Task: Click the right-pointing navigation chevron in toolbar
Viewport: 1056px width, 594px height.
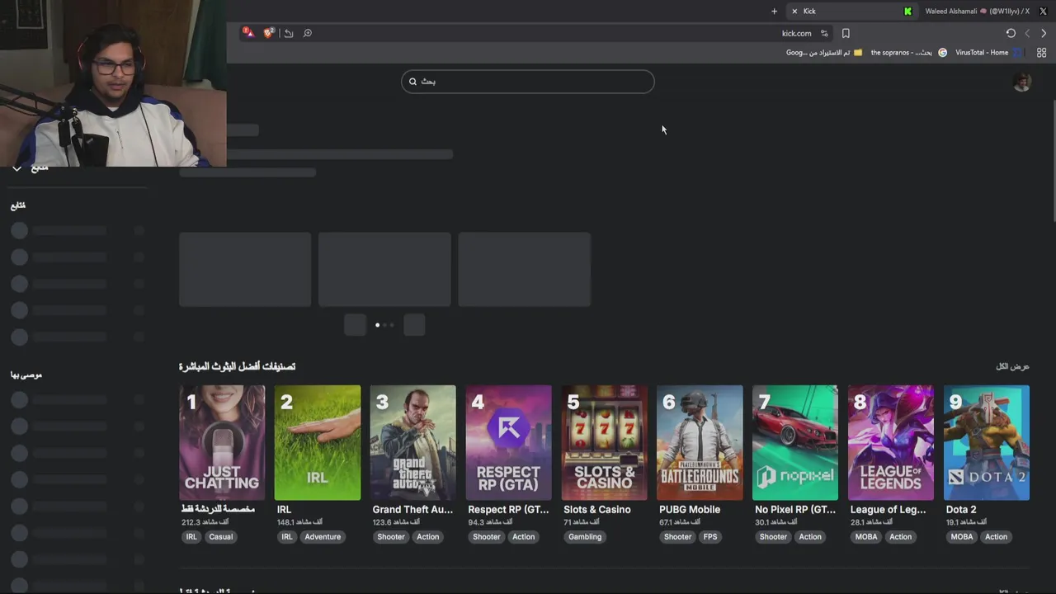Action: 1044,33
